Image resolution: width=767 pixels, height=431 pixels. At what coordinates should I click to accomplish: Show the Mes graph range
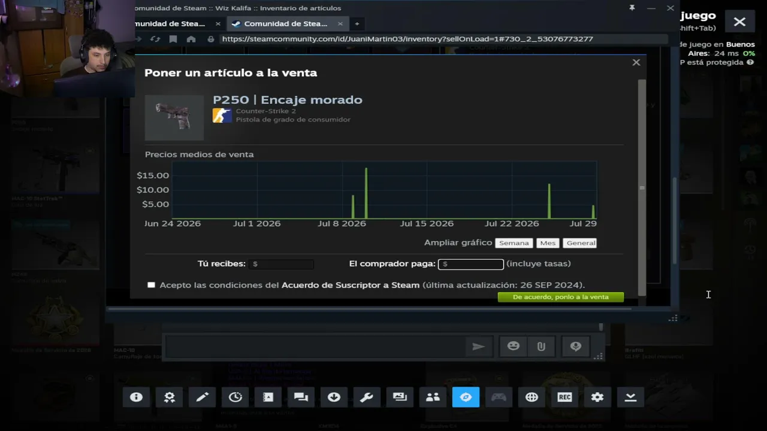[x=548, y=243]
